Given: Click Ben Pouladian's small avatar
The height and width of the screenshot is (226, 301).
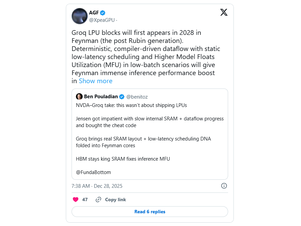Looking at the screenshot, I should tap(79, 97).
